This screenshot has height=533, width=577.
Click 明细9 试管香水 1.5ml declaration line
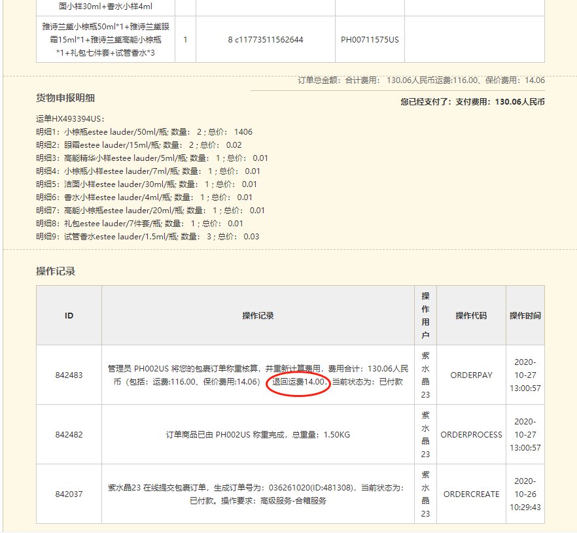(x=147, y=237)
